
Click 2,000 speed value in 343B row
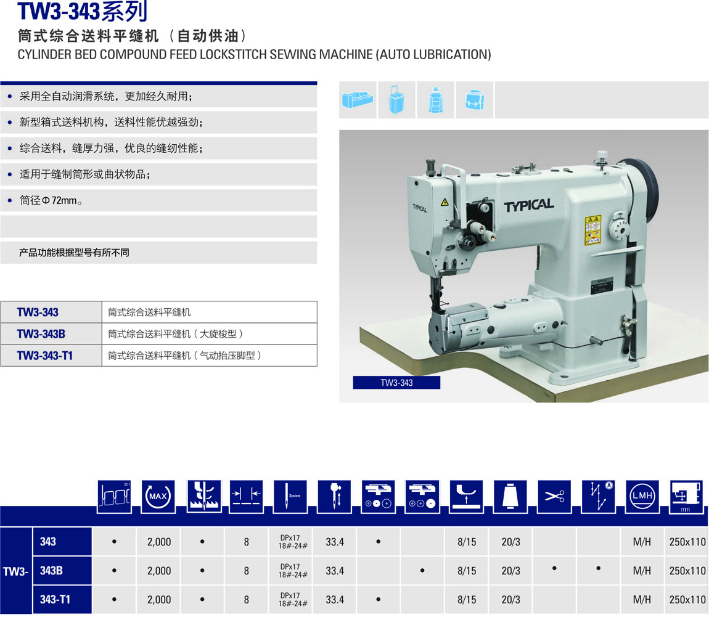pos(158,571)
